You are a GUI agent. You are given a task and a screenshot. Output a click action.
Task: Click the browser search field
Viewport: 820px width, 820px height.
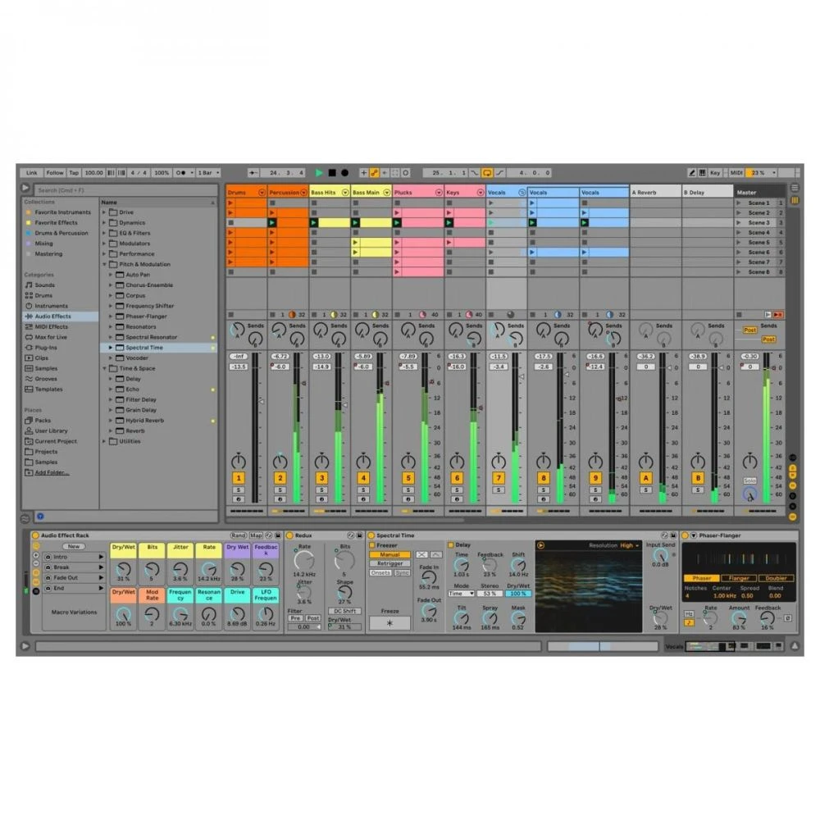(123, 189)
